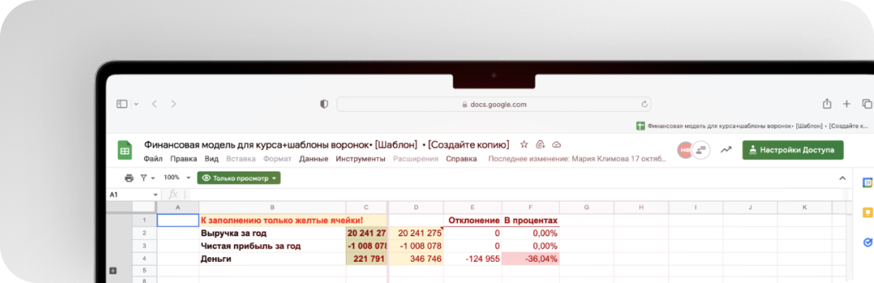
Task: Click the Чистая прибыль за год cell
Action: tap(272, 246)
